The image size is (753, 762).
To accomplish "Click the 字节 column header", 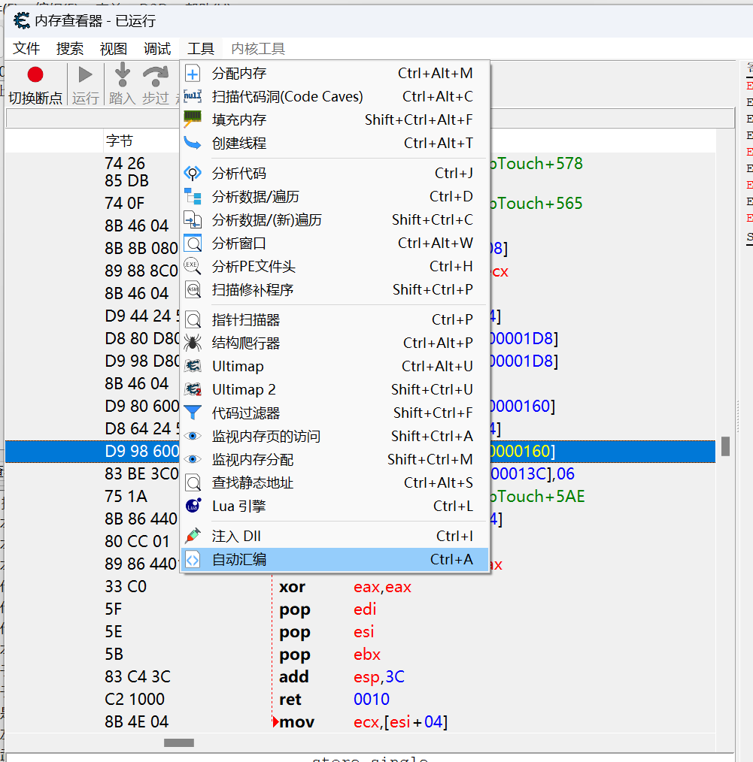I will [119, 141].
